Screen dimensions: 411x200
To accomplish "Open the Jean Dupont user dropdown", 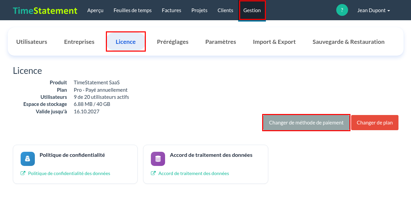I will point(374,10).
